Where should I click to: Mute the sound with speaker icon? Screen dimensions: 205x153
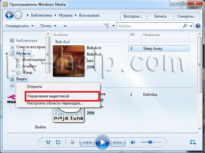point(133,142)
